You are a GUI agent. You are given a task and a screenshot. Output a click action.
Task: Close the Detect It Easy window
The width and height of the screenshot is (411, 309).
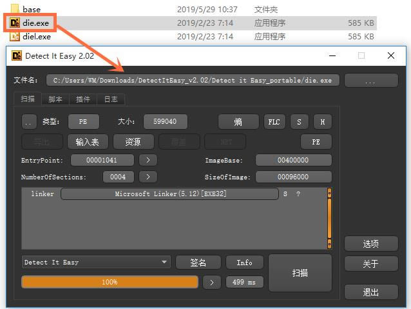[391, 55]
